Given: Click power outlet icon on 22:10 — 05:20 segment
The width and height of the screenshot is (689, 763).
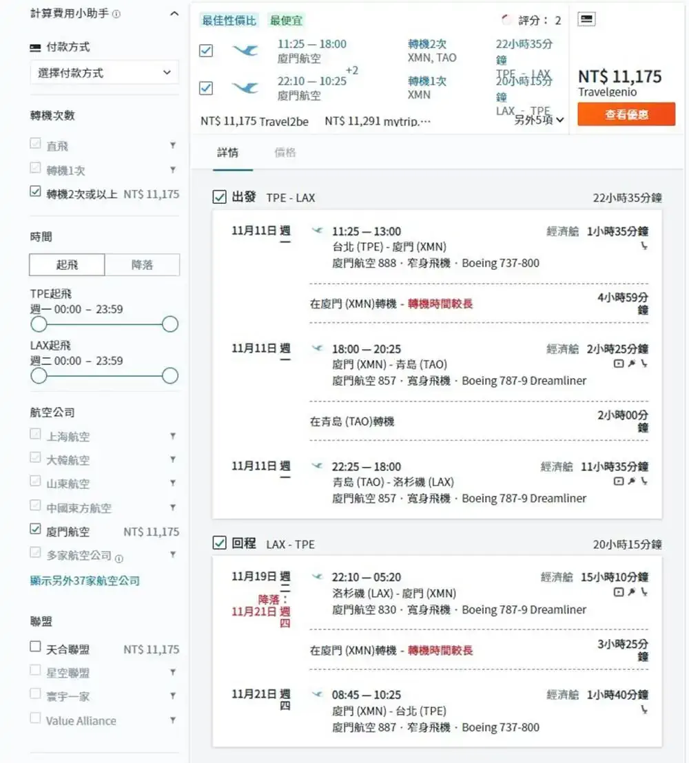Looking at the screenshot, I should click(x=632, y=592).
